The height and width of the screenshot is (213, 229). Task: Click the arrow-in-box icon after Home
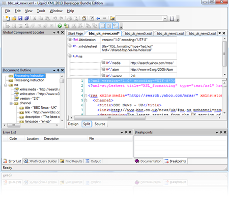pos(92,18)
